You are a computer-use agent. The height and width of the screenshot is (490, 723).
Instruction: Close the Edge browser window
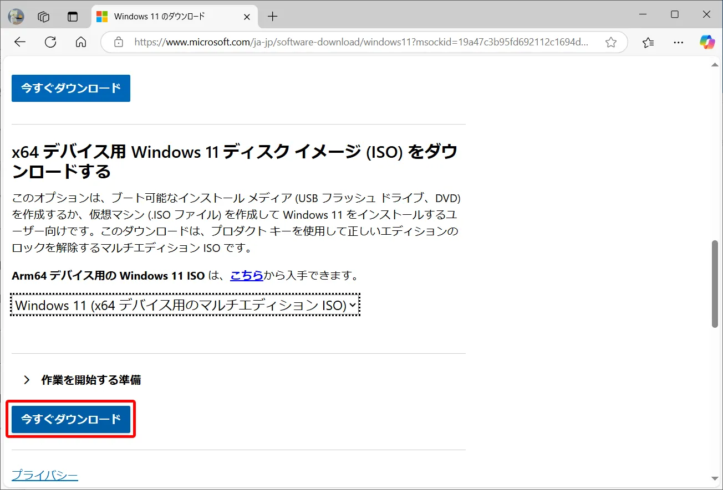pos(707,15)
